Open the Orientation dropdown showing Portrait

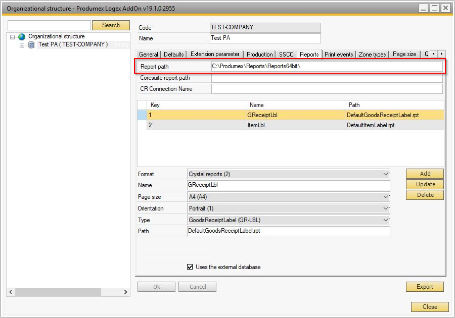coord(386,208)
